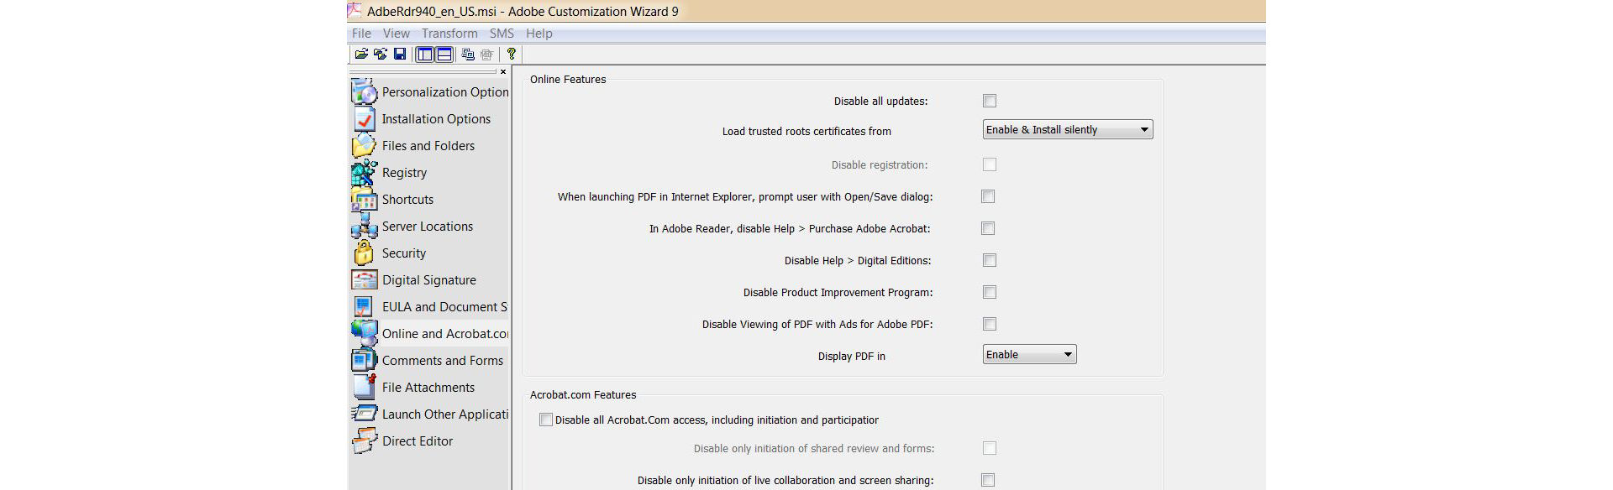The image size is (1613, 490).
Task: Click grayed shared review and forms checkbox
Action: [990, 448]
